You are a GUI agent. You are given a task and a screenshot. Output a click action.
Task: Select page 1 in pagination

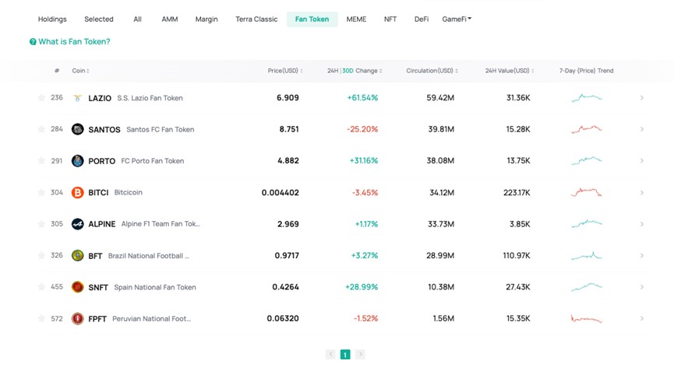345,354
